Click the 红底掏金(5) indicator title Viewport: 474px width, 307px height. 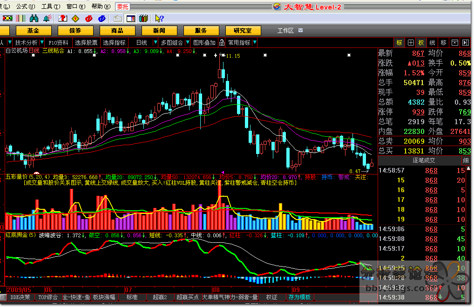coord(20,235)
